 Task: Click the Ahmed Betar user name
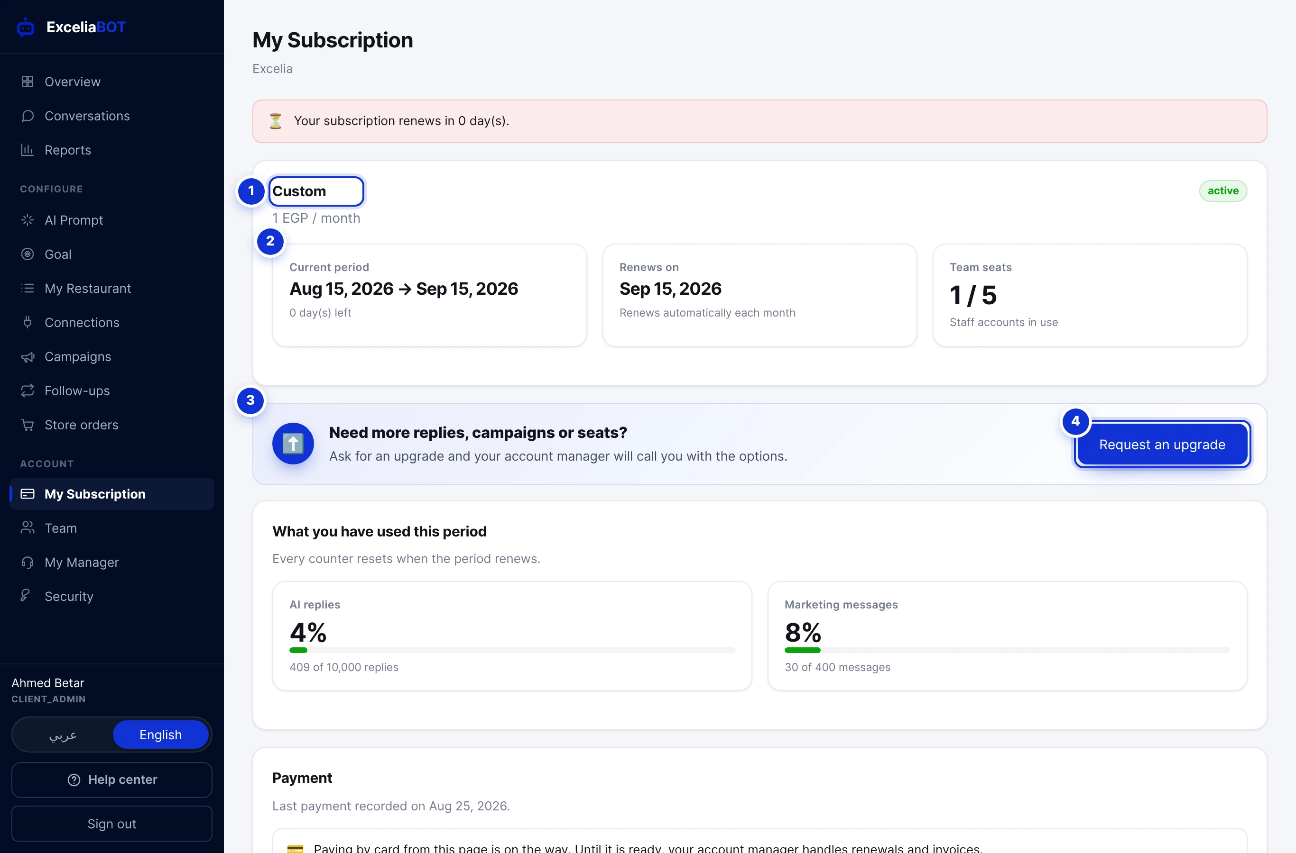(48, 683)
